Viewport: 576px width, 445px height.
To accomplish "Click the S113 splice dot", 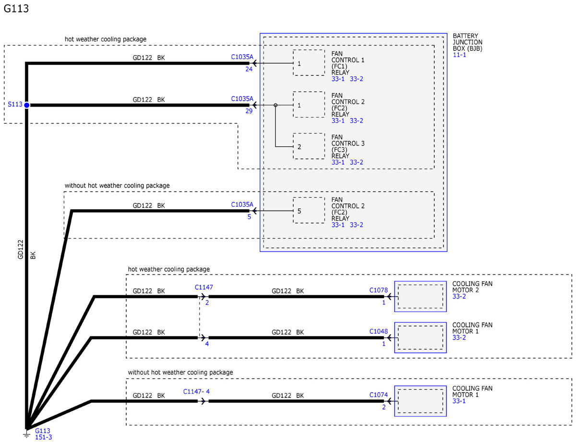I will [27, 105].
